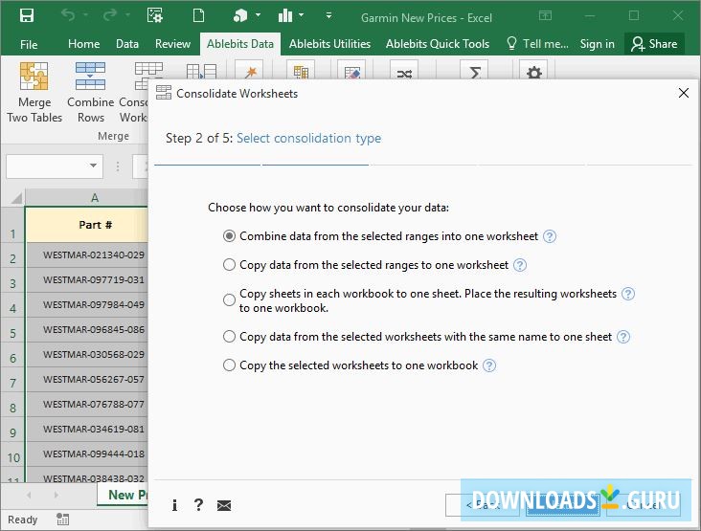
Task: Click the Merge Two Tables puzzle icon
Action: coord(34,76)
